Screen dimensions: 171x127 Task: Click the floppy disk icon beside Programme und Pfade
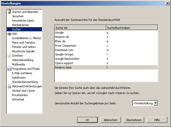(9, 69)
